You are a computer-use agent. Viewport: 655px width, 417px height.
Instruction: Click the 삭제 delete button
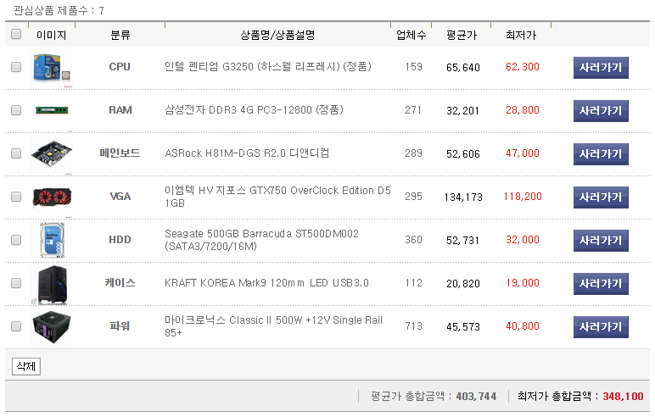click(25, 367)
